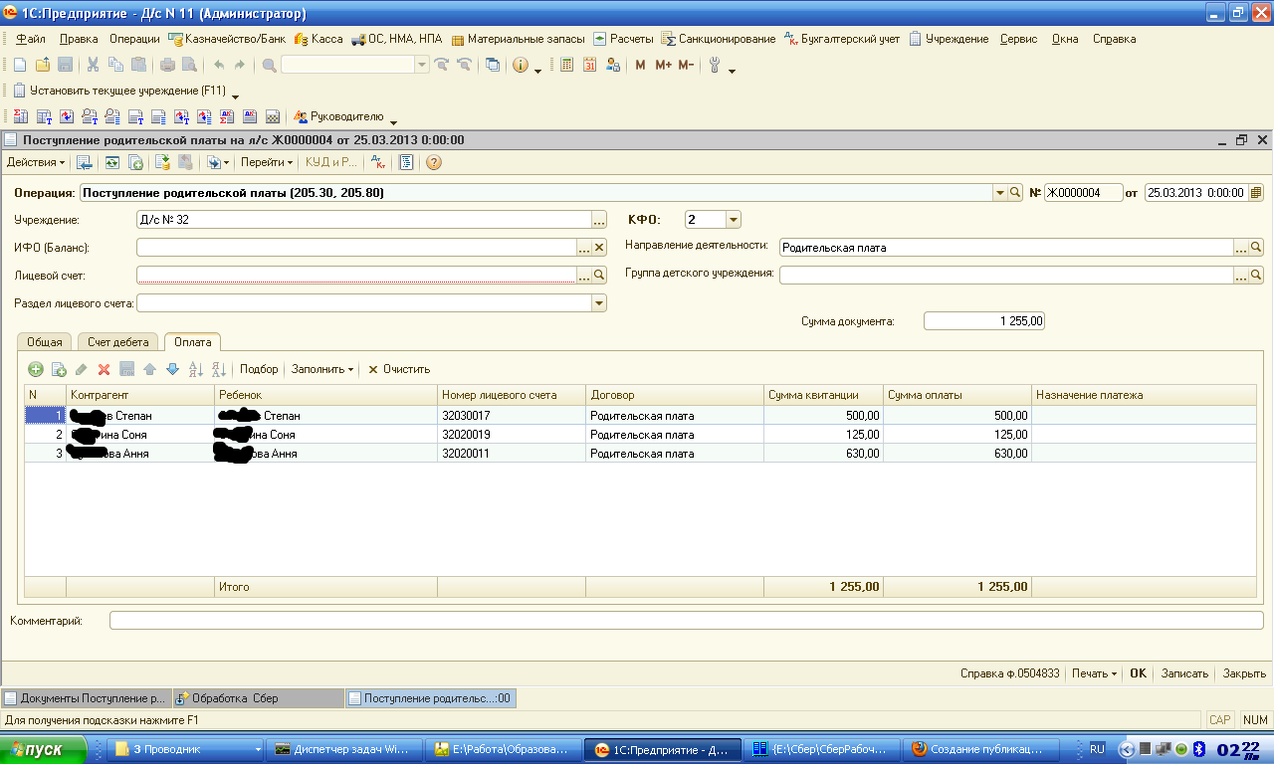Open the Бухгалтерский учет menu
This screenshot has height=764, width=1274.
852,39
